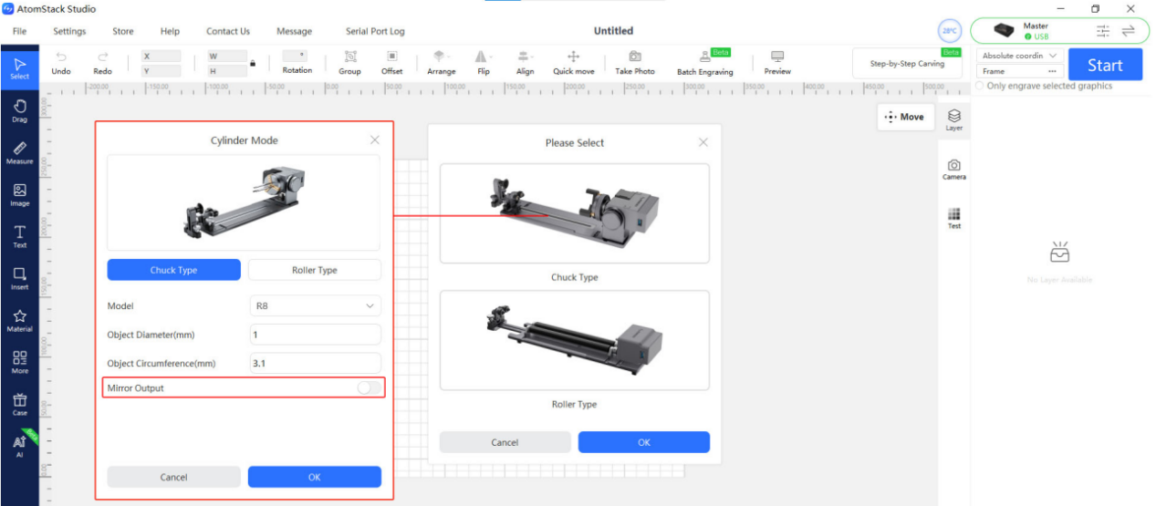Open the Flip options

(x=483, y=63)
